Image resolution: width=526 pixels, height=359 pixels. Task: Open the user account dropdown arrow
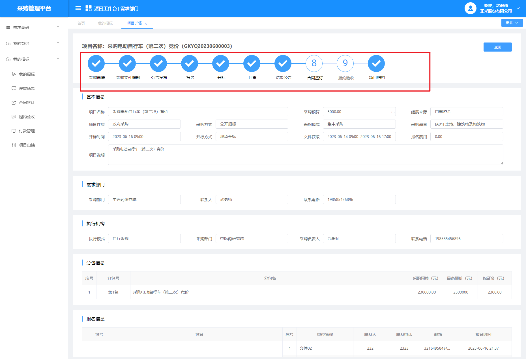click(518, 8)
